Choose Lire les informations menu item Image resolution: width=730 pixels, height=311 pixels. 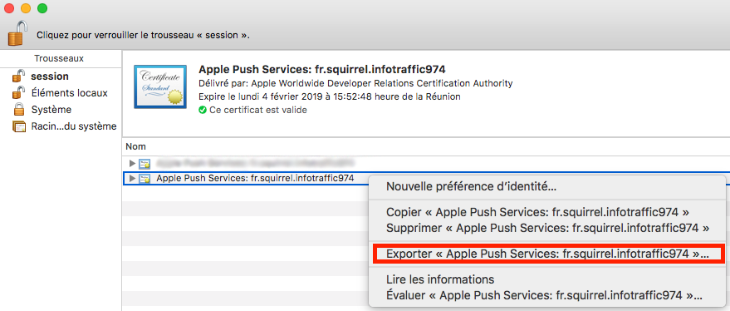tap(440, 279)
